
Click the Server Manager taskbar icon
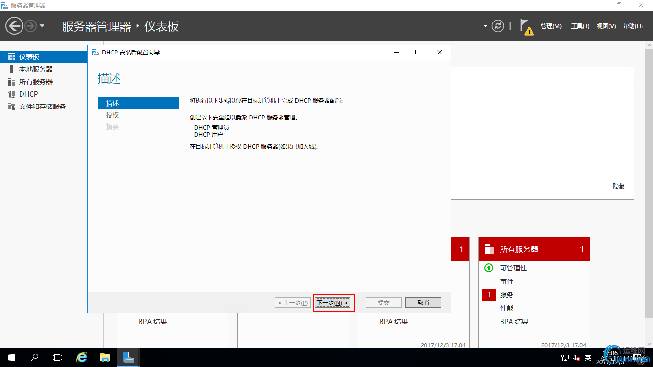(128, 357)
